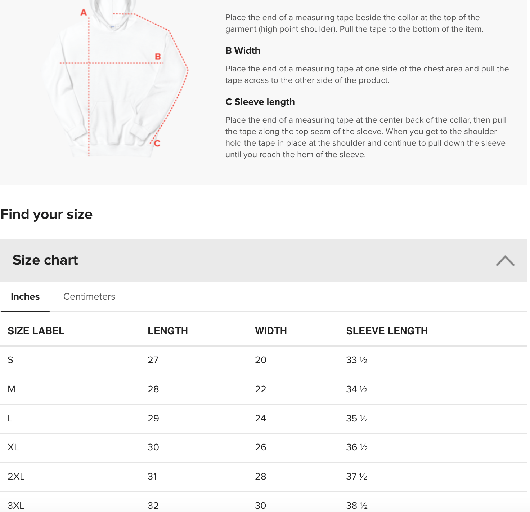Click the SIZE LABEL column header
The image size is (530, 512).
[x=36, y=331]
